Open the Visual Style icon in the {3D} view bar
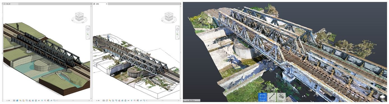The image size is (389, 104). pos(107,100)
